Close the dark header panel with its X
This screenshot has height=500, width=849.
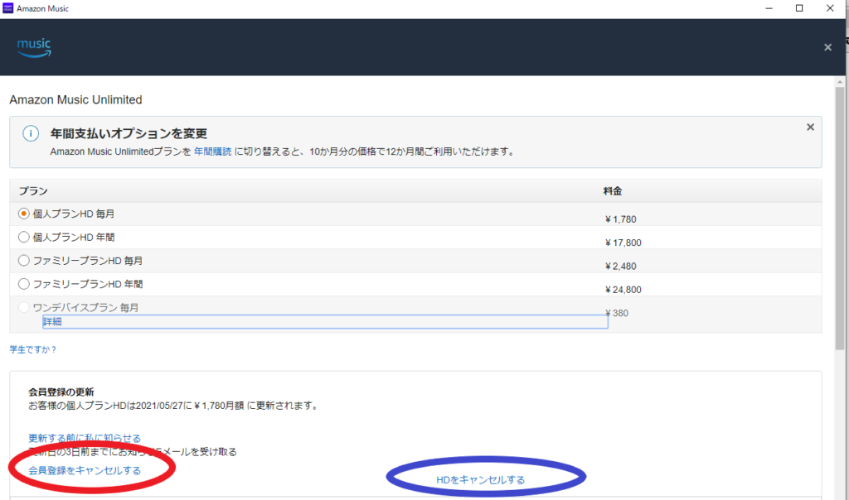point(828,47)
